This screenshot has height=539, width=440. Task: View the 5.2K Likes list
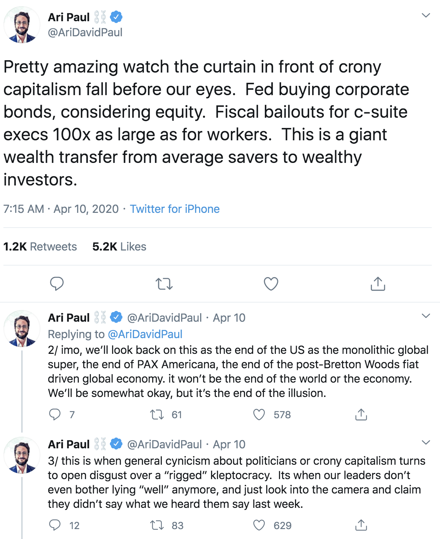(x=119, y=246)
